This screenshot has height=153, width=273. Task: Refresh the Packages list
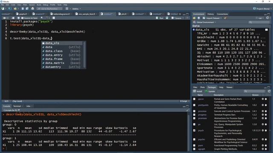269,91
